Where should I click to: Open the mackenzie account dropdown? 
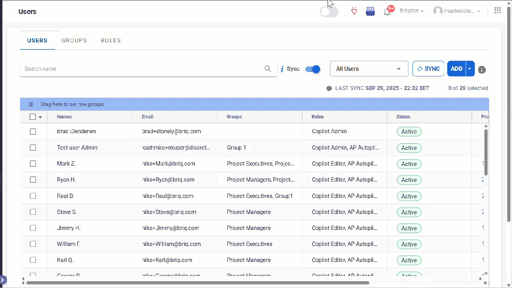pos(462,11)
